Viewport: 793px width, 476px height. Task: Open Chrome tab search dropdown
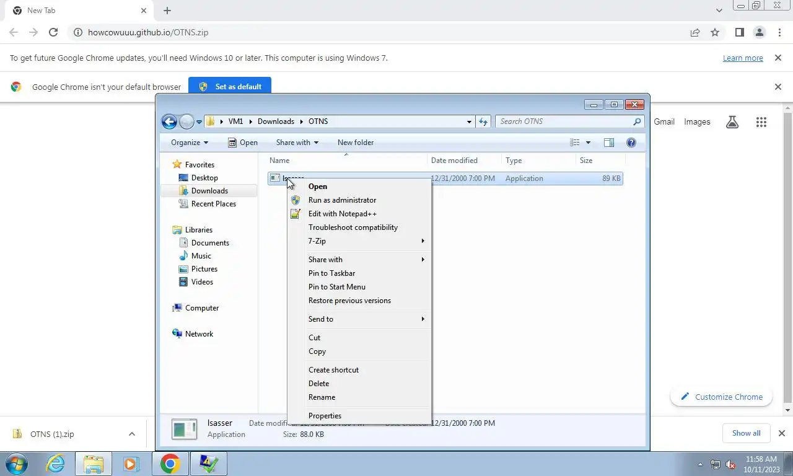[719, 11]
